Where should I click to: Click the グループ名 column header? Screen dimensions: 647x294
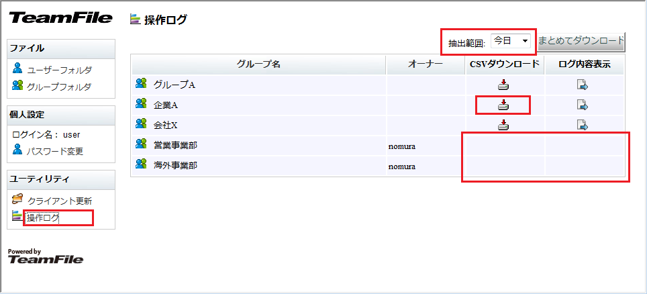(258, 64)
